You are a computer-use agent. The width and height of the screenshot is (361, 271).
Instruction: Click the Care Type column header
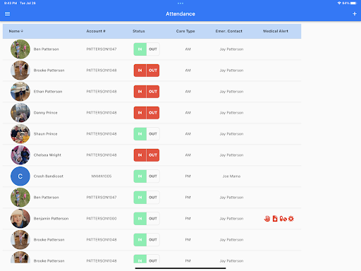pyautogui.click(x=185, y=31)
